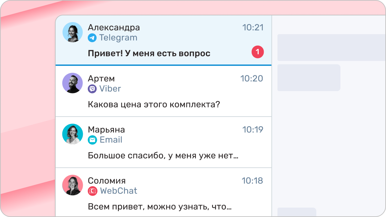
Task: Click the Telegram channel icon
Action: click(x=92, y=38)
